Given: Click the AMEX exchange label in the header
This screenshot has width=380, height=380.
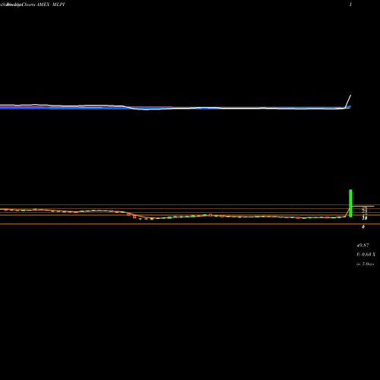Looking at the screenshot, I should pos(43,5).
